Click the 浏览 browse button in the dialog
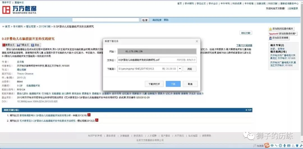The height and width of the screenshot is (149, 303). click(x=190, y=69)
